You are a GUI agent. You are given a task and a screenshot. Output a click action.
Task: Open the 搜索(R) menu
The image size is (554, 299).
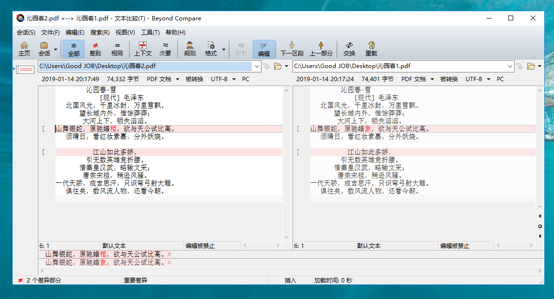[x=100, y=33]
